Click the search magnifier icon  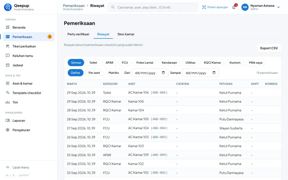pyautogui.click(x=113, y=7)
